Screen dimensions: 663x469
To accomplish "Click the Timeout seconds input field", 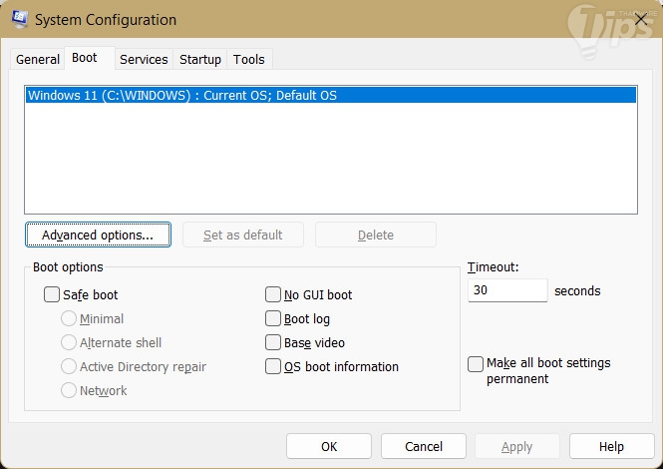I will tap(507, 290).
